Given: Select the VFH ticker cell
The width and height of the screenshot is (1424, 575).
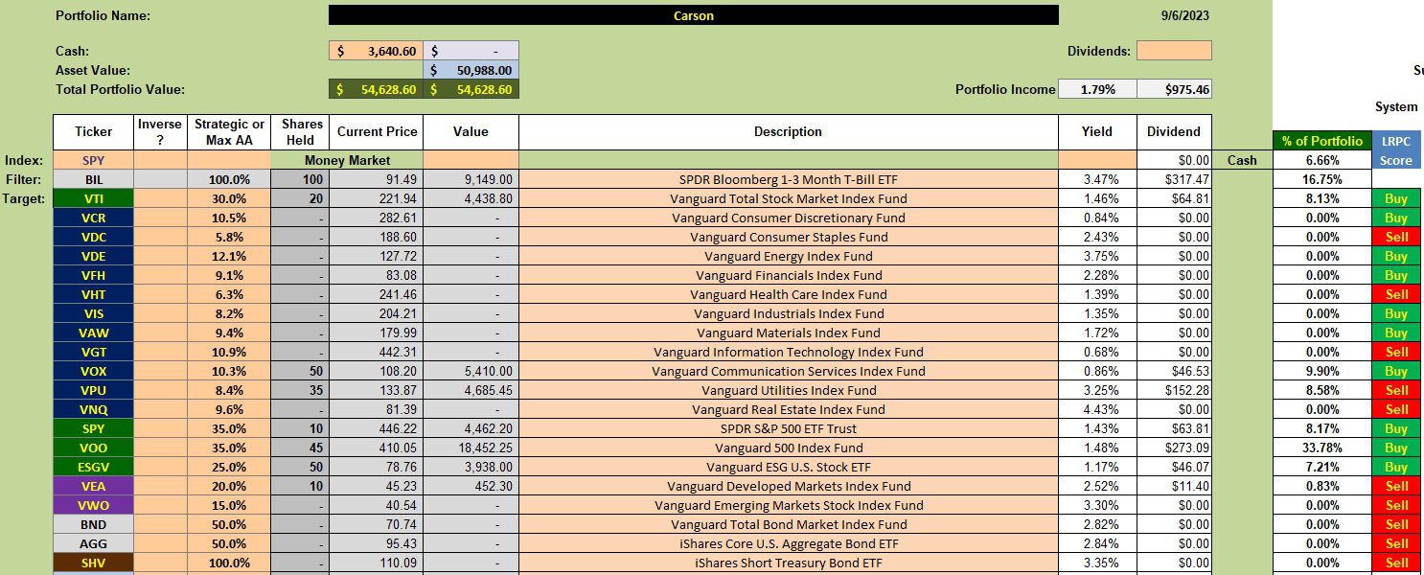Looking at the screenshot, I should [x=93, y=275].
